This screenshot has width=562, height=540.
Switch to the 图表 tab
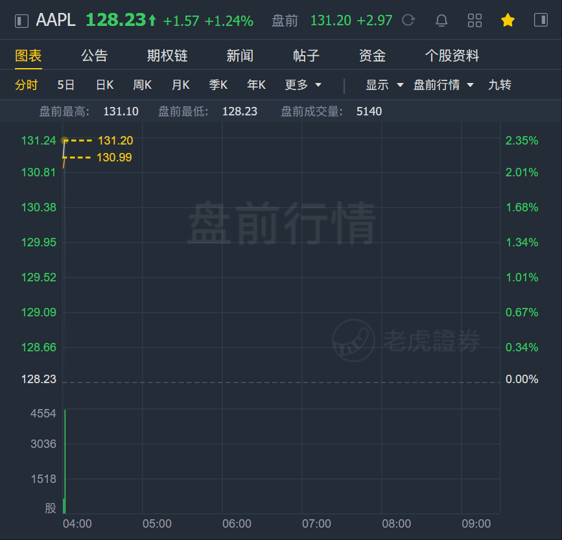click(29, 56)
